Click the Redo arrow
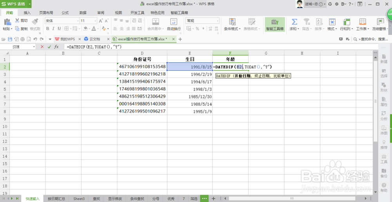This screenshot has height=202, width=392. pyautogui.click(x=42, y=39)
